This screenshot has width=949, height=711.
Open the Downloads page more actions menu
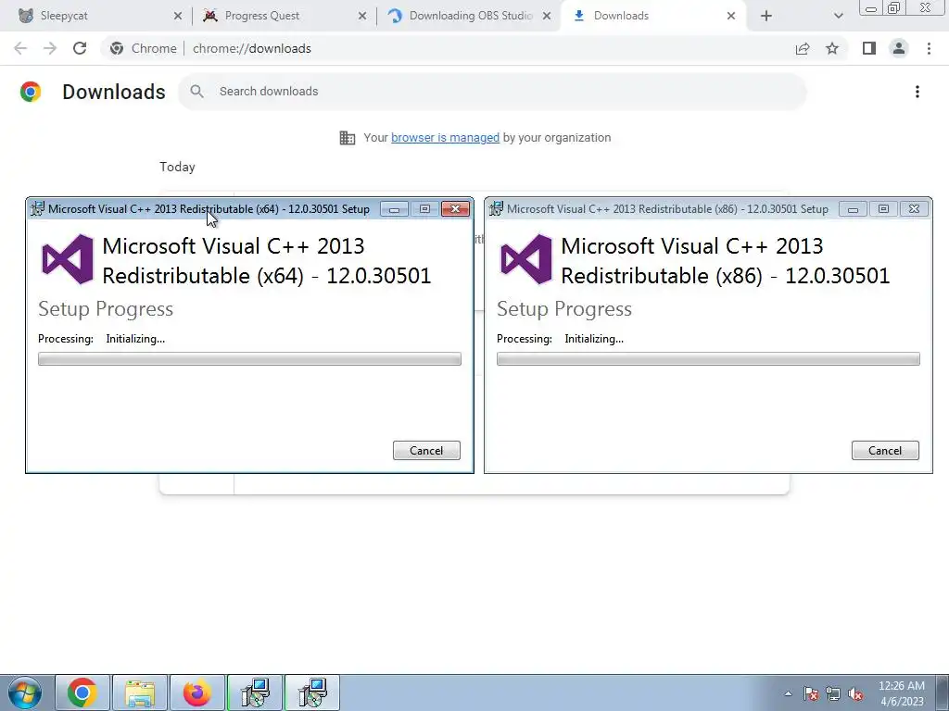coord(917,92)
